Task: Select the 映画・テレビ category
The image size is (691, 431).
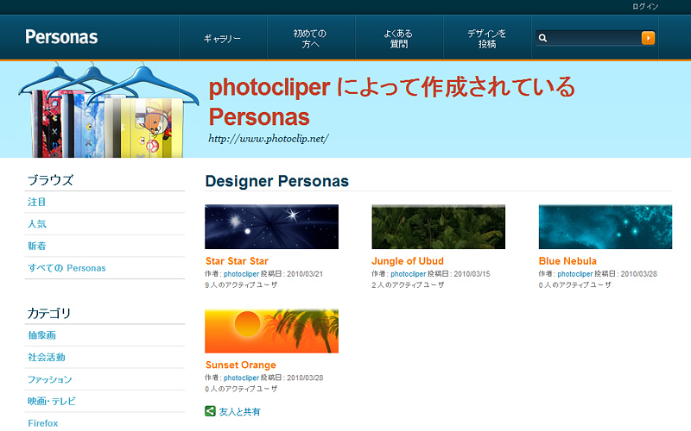Action: coord(52,401)
